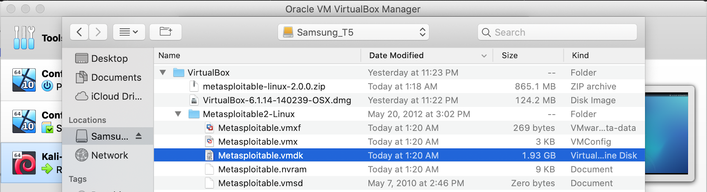707x192 pixels.
Task: Open the list view options dropdown
Action: tap(129, 32)
